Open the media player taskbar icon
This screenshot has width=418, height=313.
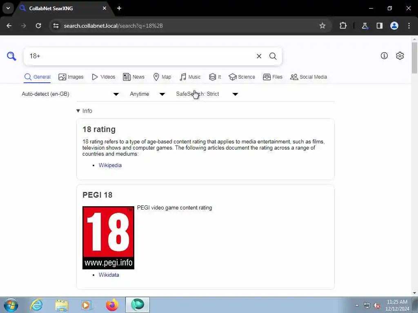tap(87, 305)
